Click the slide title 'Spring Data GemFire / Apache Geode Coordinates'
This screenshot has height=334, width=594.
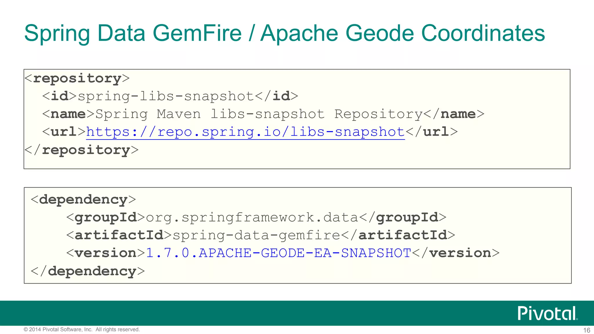click(x=285, y=33)
